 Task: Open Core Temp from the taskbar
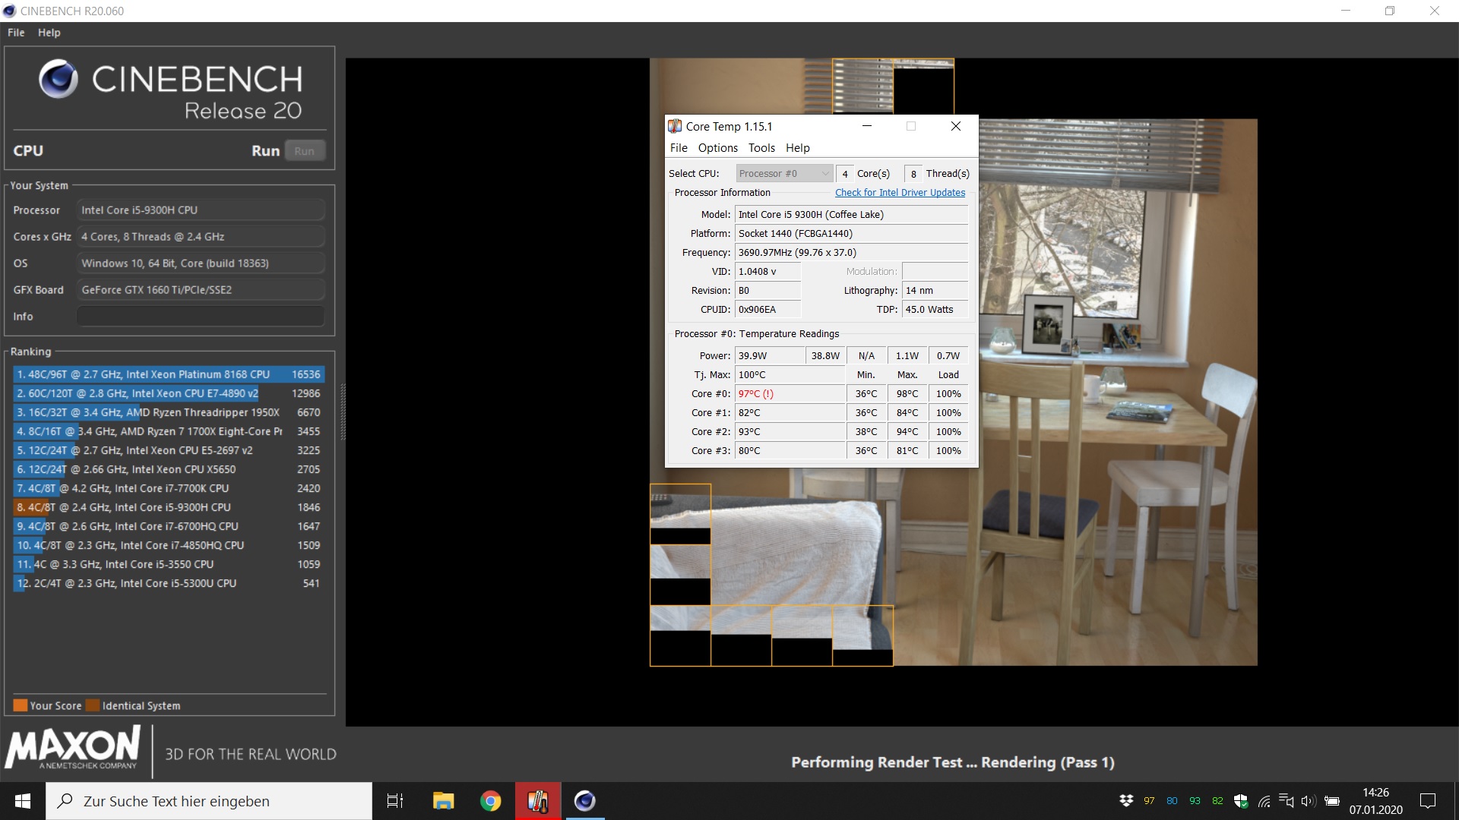pos(538,801)
